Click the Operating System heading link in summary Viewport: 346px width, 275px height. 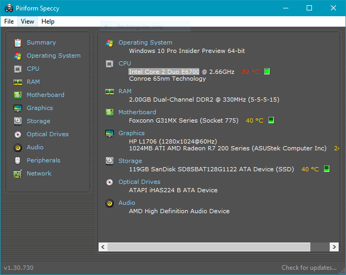point(145,42)
